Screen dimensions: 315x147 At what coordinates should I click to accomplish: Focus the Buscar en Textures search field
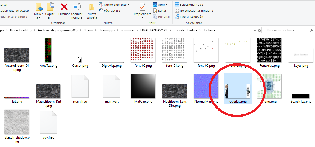pos(290,30)
